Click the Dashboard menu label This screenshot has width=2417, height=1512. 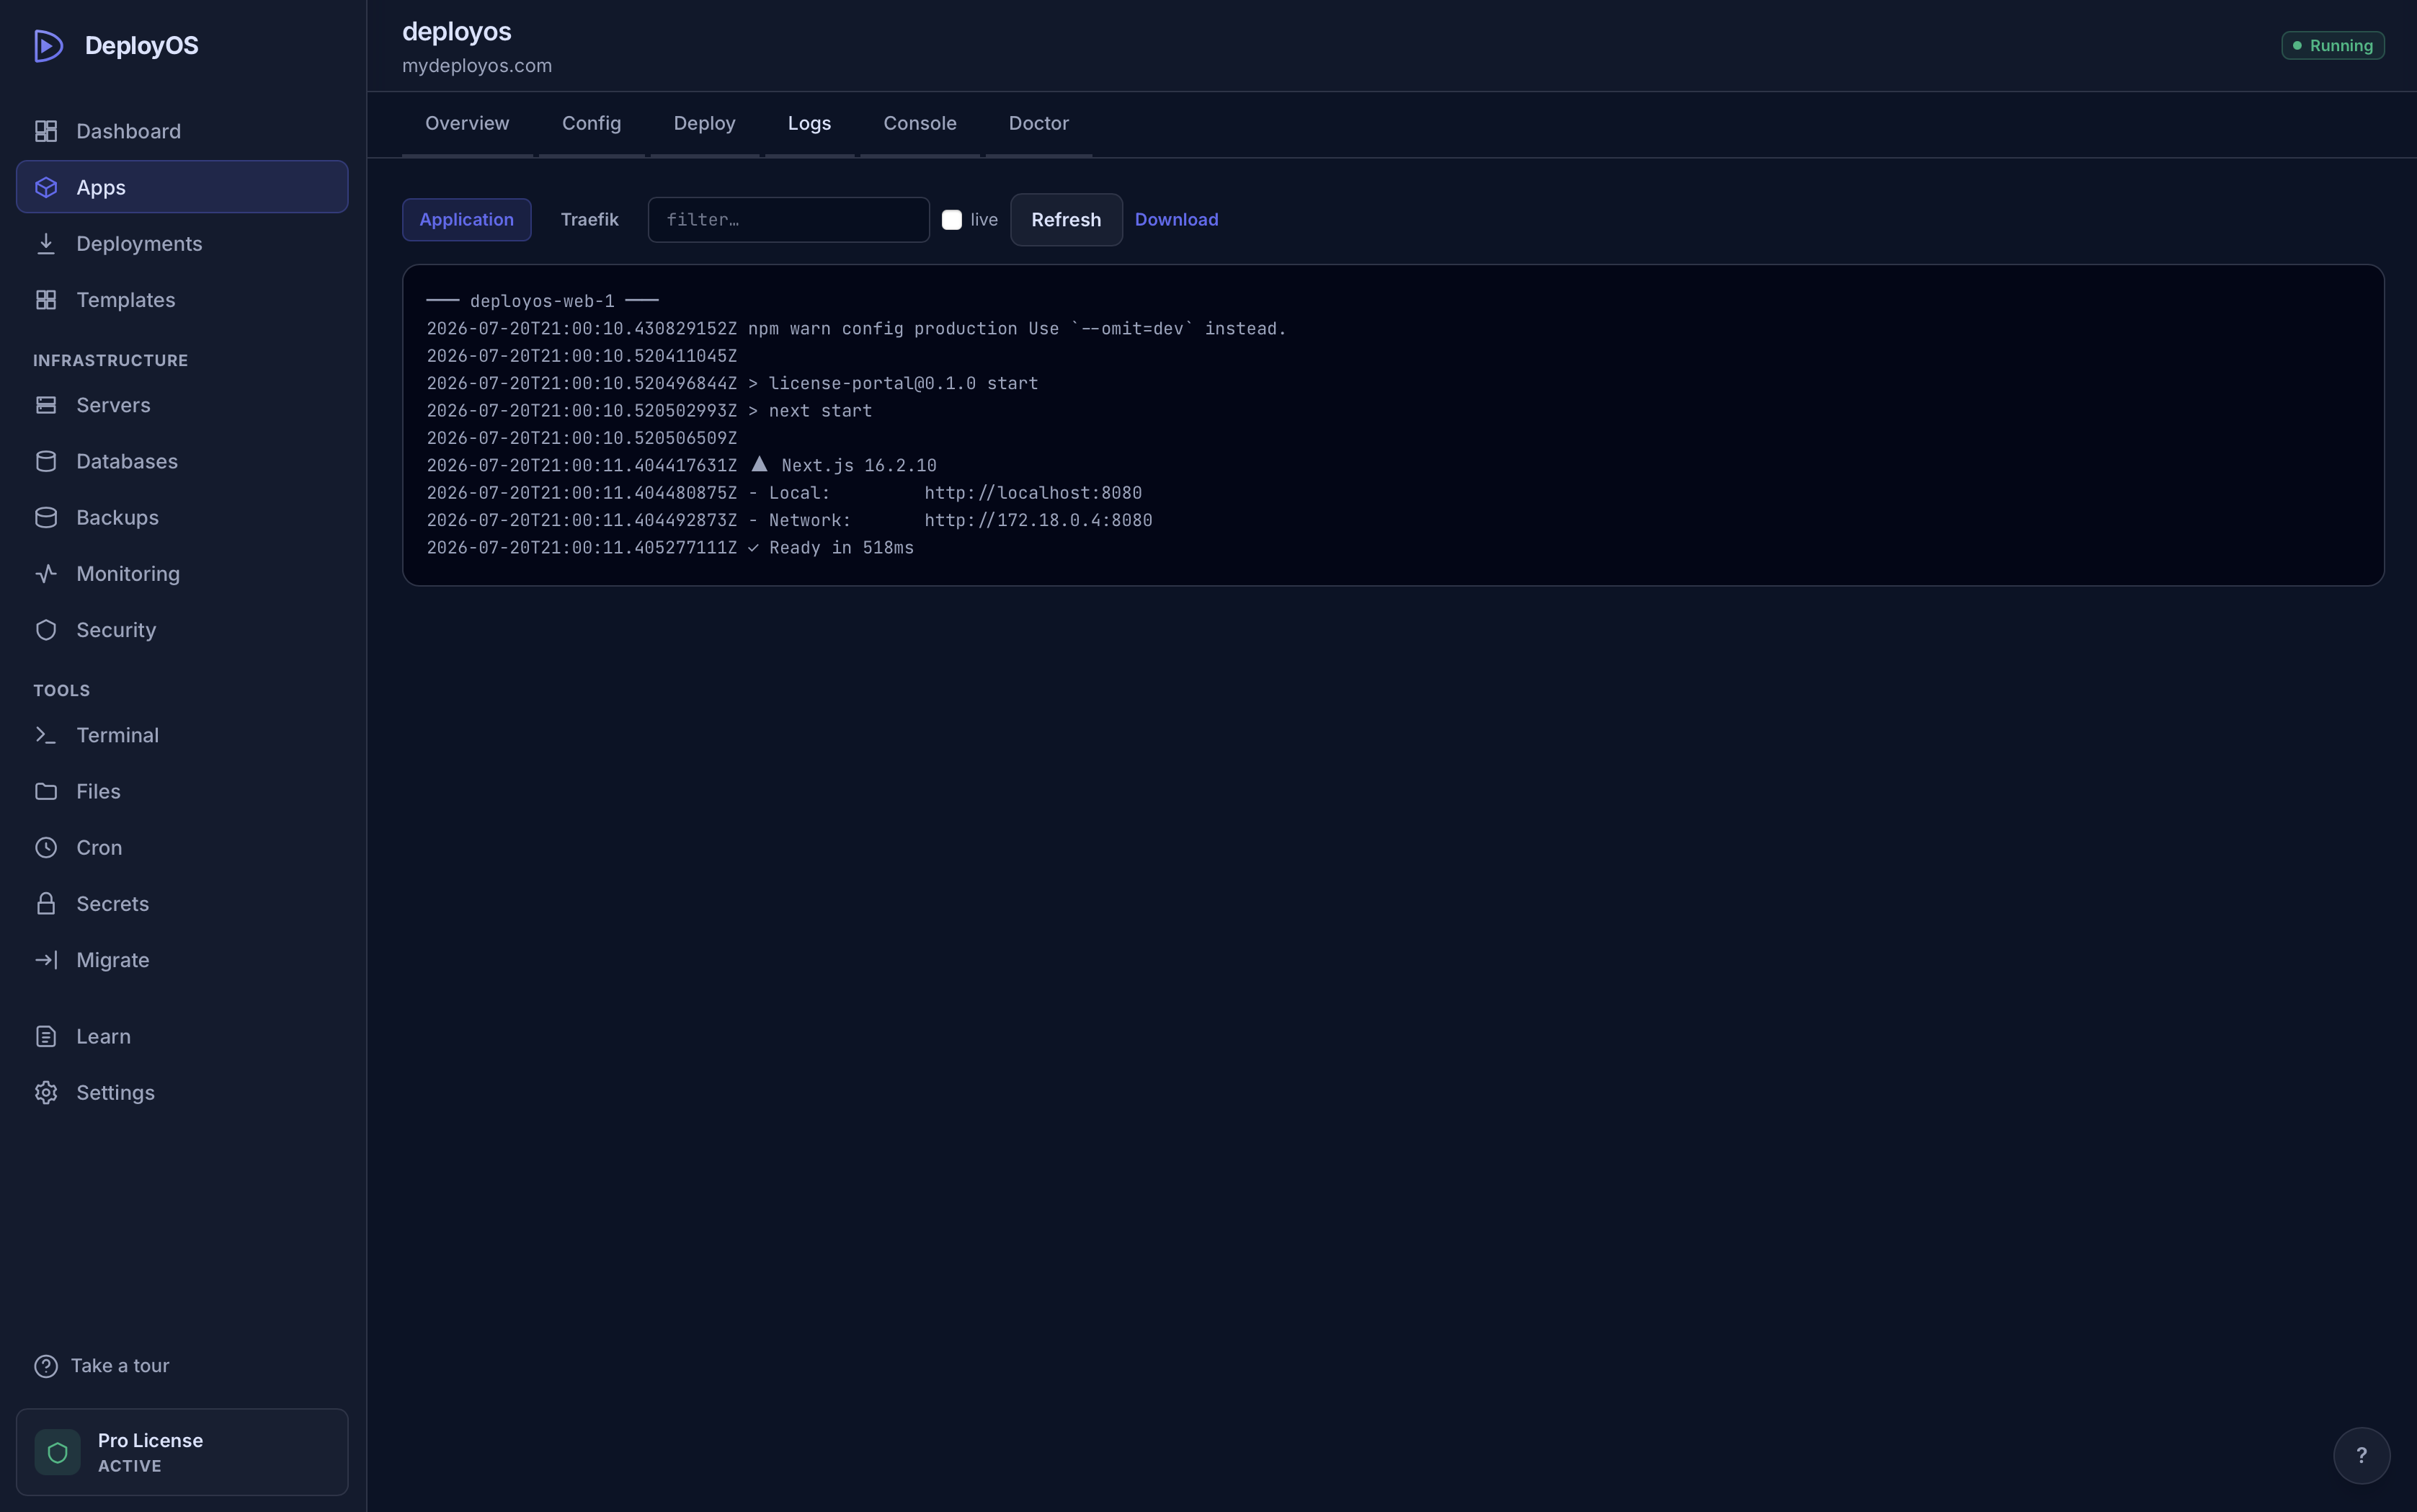tap(129, 131)
